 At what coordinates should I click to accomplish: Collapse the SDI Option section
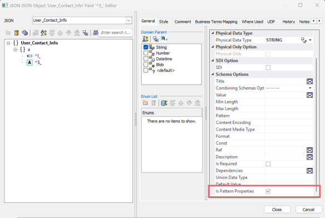[x=213, y=61]
